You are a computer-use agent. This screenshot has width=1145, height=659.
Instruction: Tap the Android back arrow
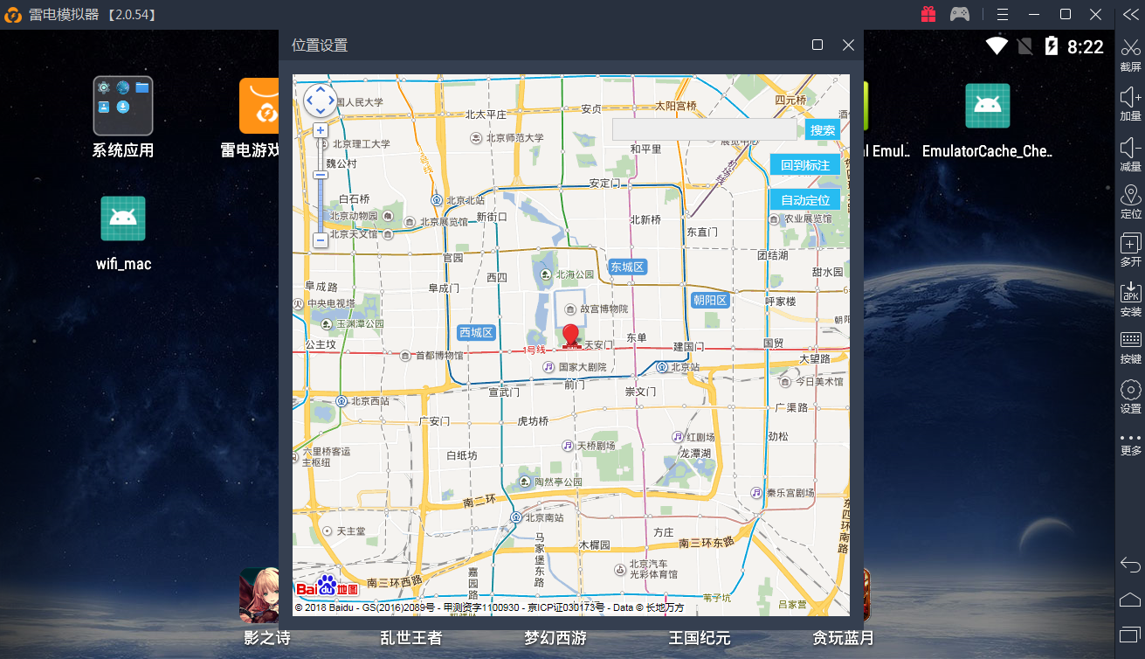tap(1130, 564)
